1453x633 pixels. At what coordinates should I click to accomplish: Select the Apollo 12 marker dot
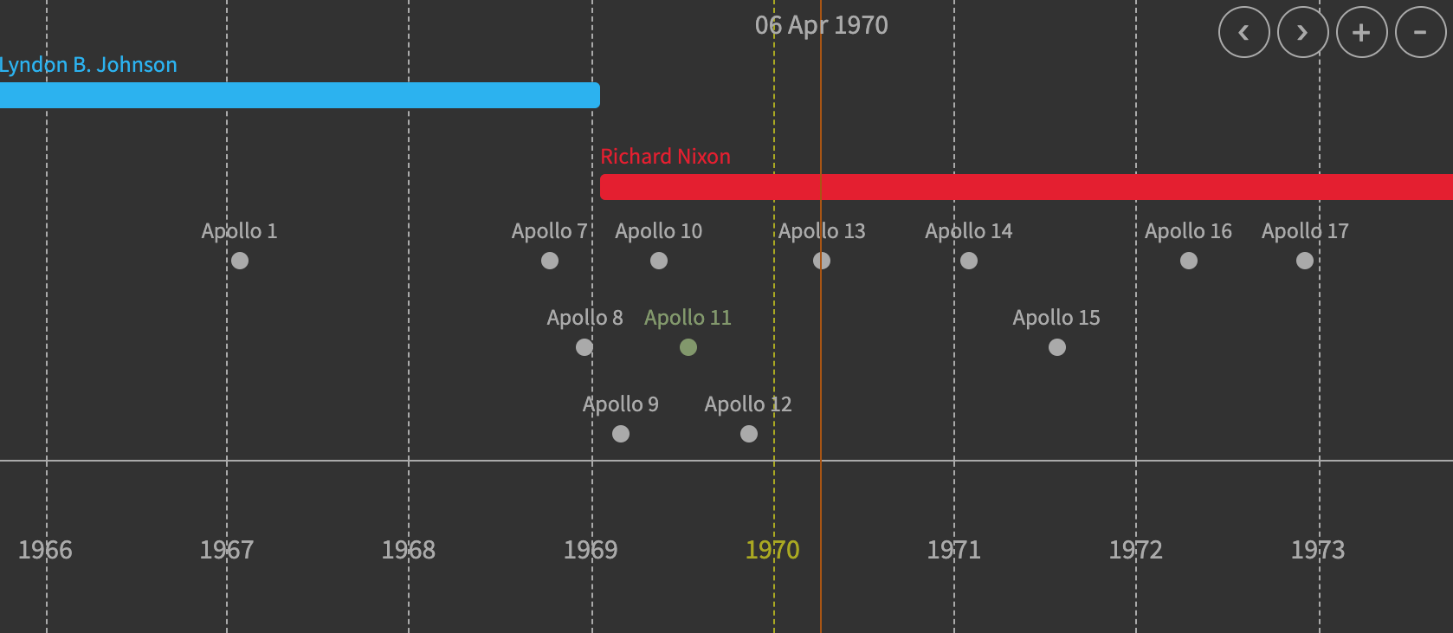748,434
